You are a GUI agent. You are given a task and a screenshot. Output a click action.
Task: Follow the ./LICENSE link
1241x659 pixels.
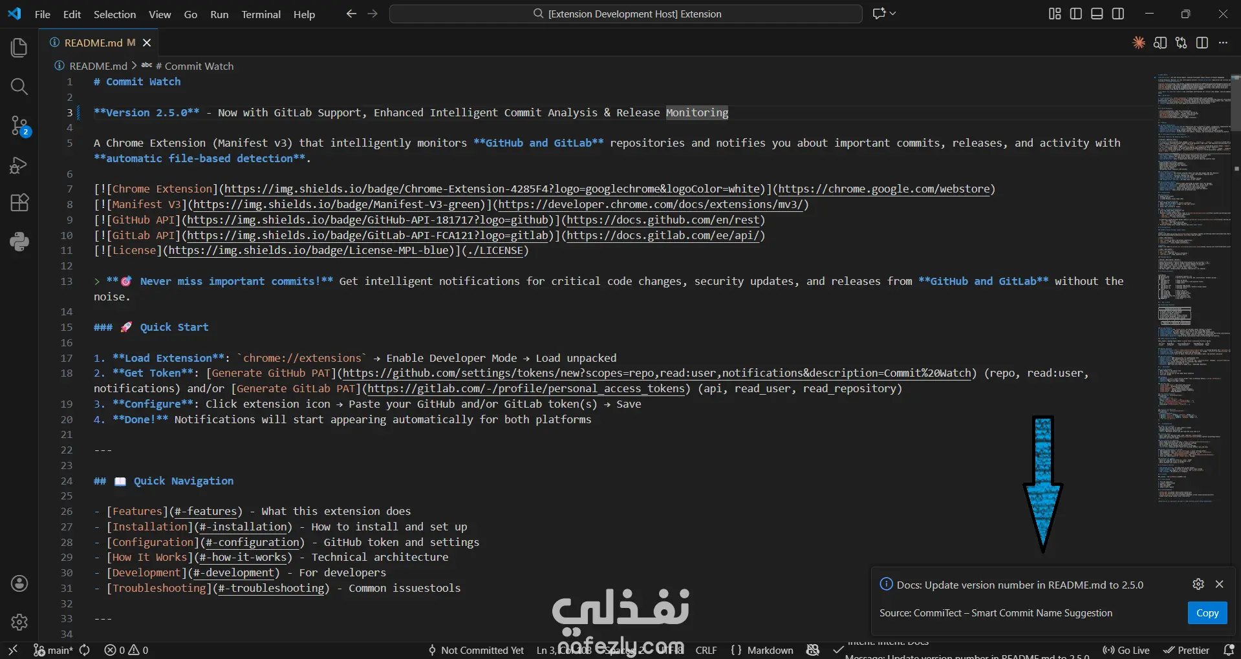(496, 250)
